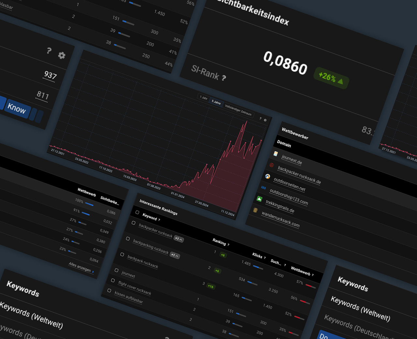Click the +16 ranking change badge
This screenshot has width=417, height=339.
point(211,287)
